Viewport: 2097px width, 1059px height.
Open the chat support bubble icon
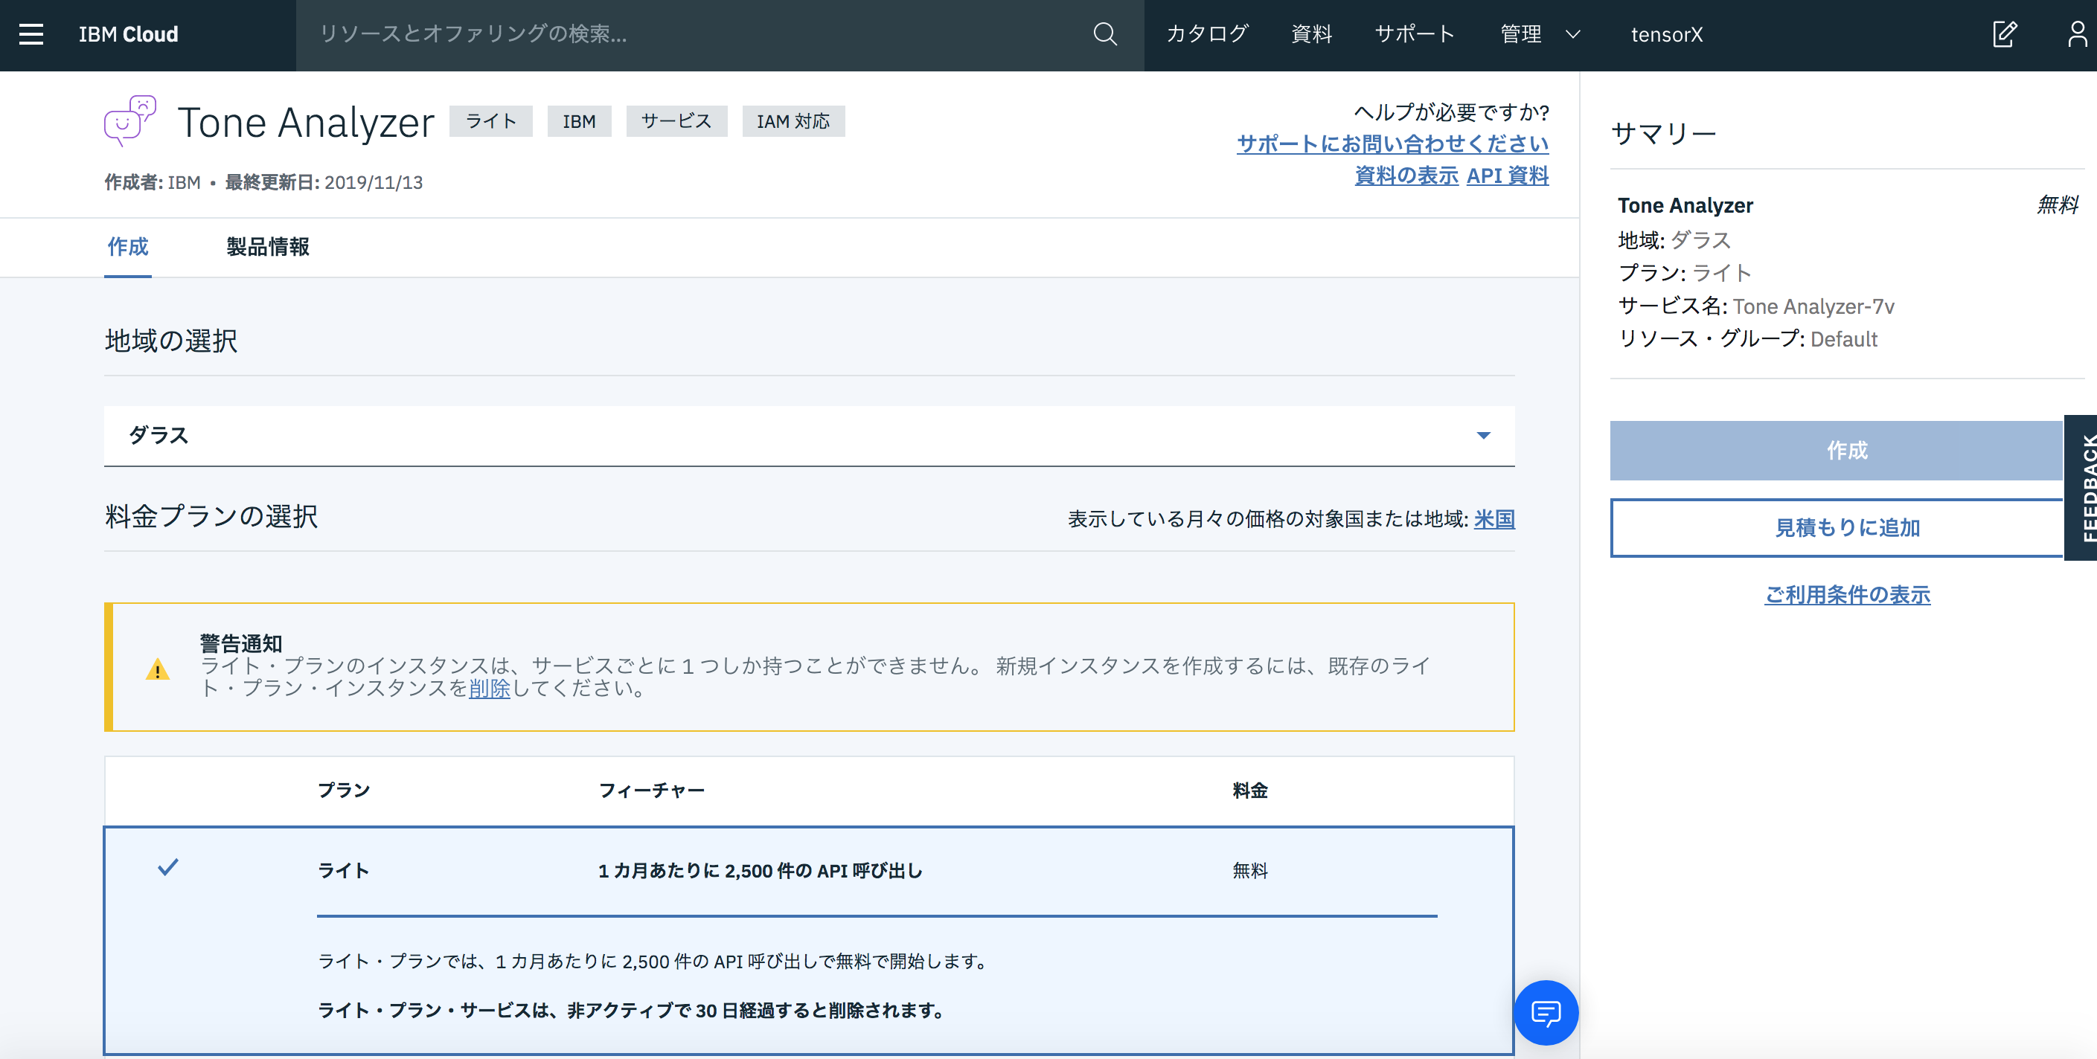[1546, 1013]
